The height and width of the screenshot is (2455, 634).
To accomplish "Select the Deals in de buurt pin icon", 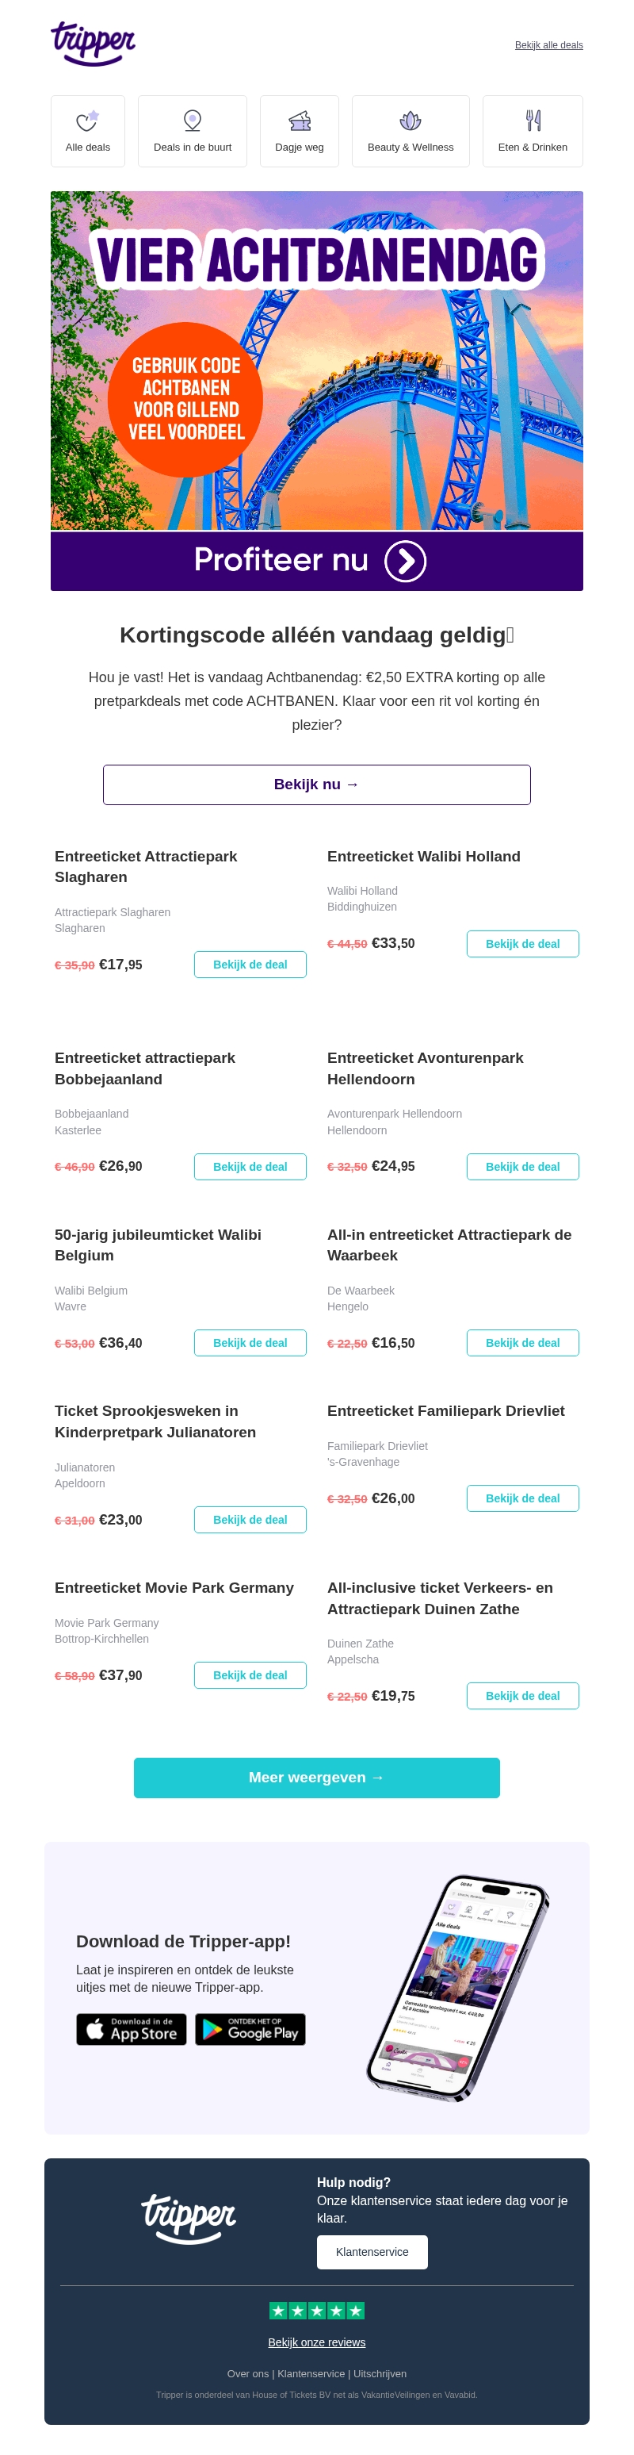I will pos(193,121).
